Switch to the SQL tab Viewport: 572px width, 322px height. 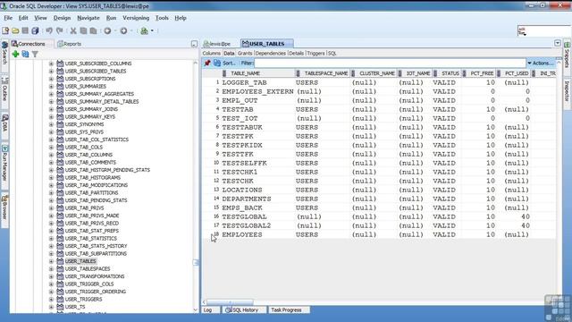(x=332, y=54)
